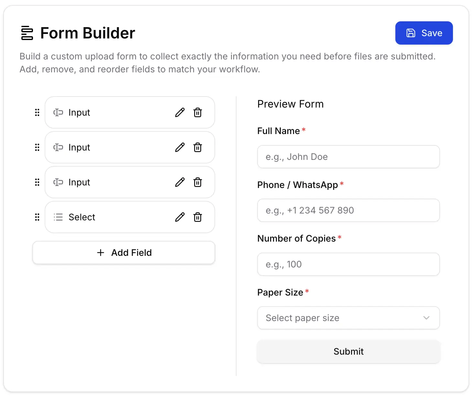This screenshot has height=396, width=473.
Task: Click the pencil edit icon on first Input field
Action: tap(180, 112)
